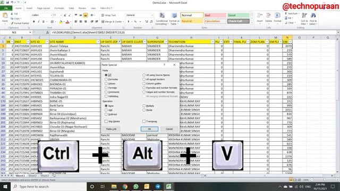
Task: Open Sort & Filter
Action: click(x=304, y=19)
